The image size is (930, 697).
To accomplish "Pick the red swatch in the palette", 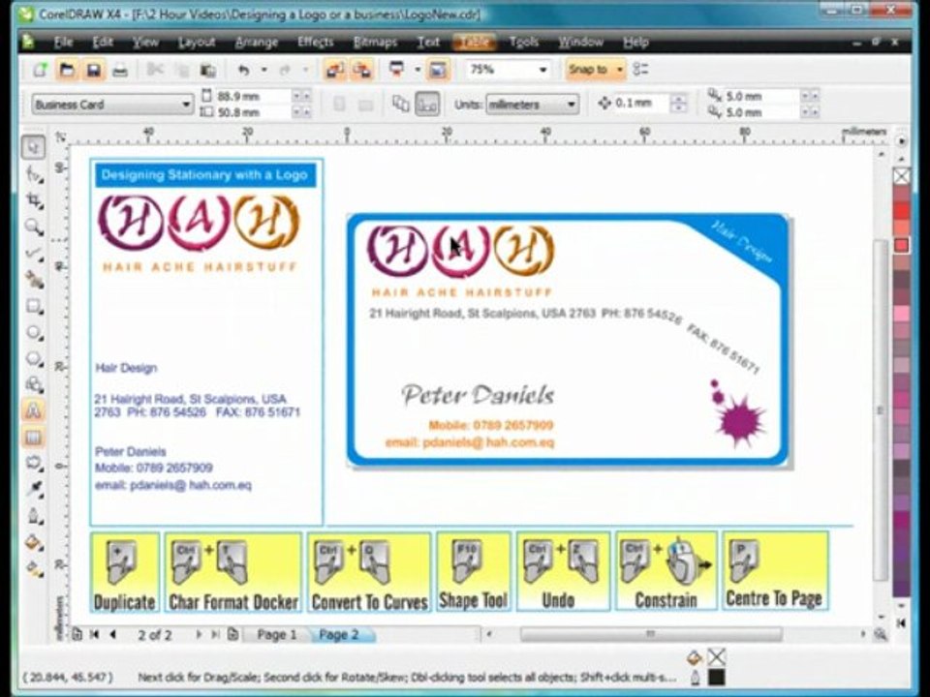I will pyautogui.click(x=902, y=210).
